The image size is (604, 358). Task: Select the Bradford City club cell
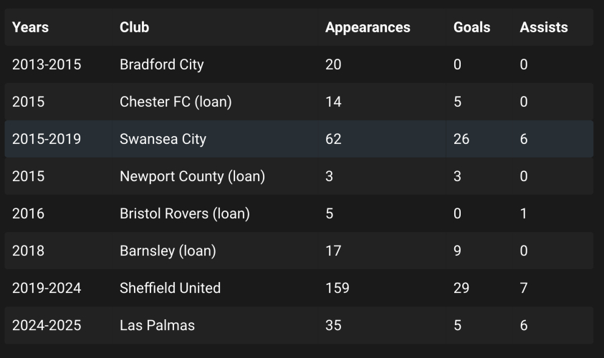(x=161, y=64)
